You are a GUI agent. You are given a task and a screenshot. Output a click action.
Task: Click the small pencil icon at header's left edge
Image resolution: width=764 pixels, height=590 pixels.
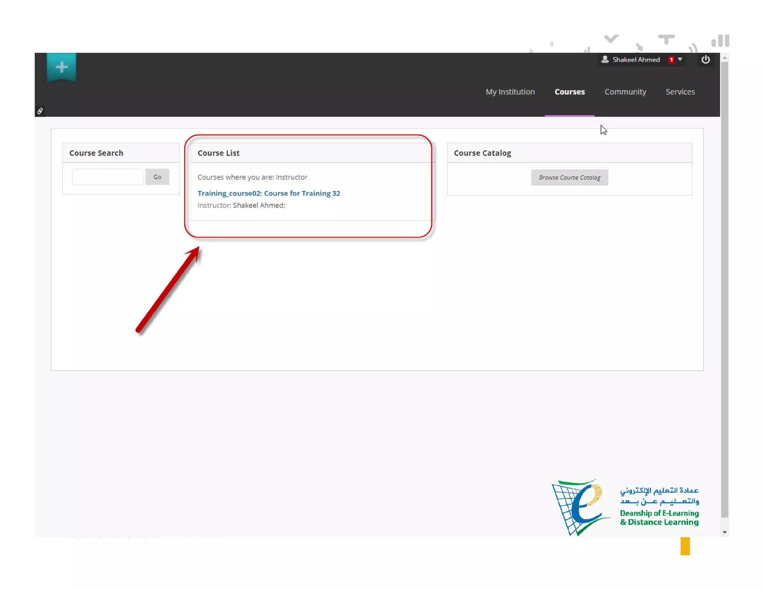tap(40, 111)
